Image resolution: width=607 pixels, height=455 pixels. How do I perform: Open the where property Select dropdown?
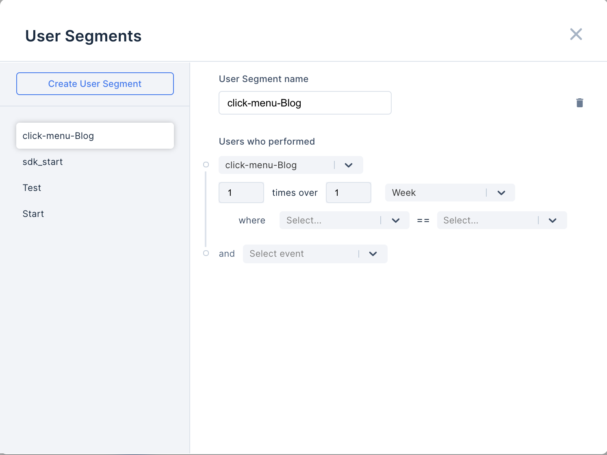coord(345,220)
